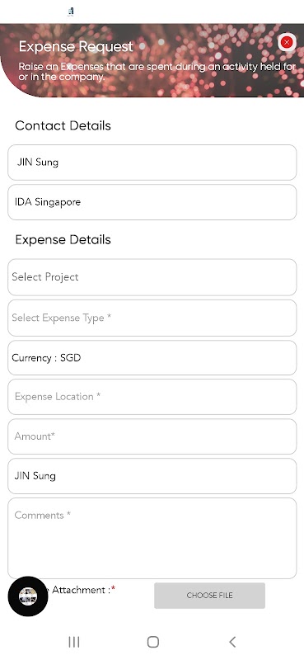Tap the Expense Details section heading
304x660 pixels.
point(63,239)
